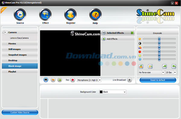
Task: Click the green rotate-left arrow icon
Action: tap(174, 66)
